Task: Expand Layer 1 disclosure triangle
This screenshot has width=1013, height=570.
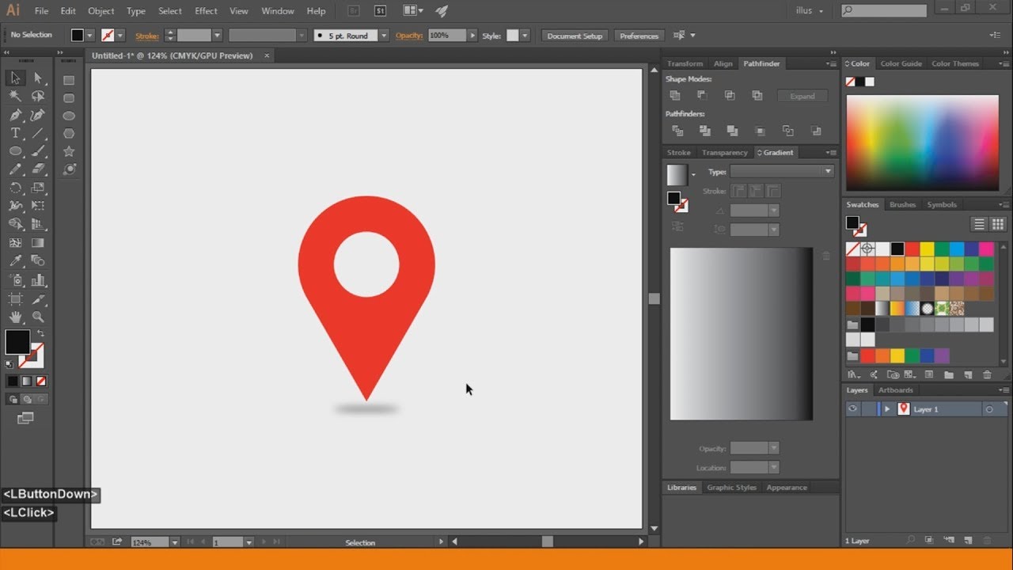Action: (x=887, y=409)
